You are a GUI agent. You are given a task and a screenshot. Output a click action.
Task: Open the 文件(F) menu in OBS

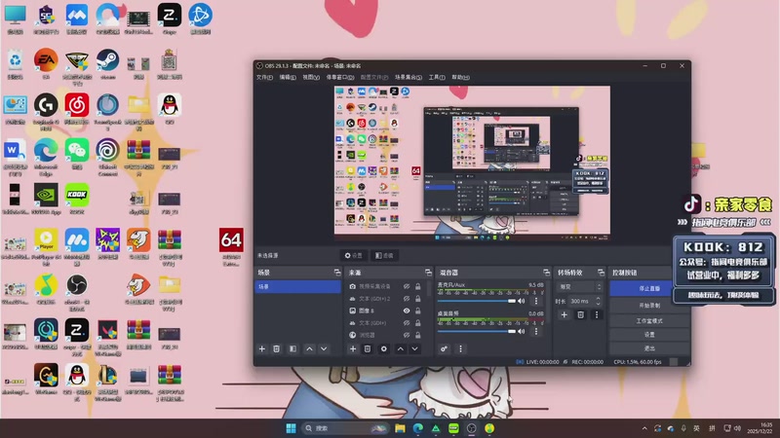(264, 78)
